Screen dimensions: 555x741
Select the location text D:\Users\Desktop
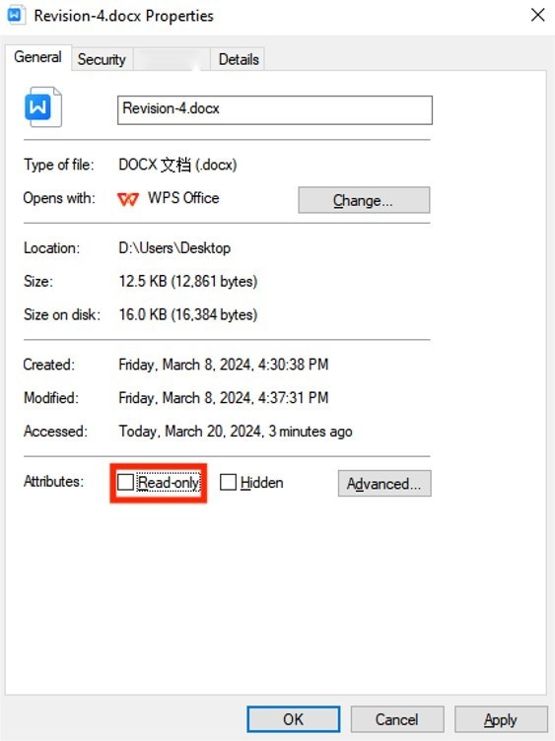click(174, 248)
